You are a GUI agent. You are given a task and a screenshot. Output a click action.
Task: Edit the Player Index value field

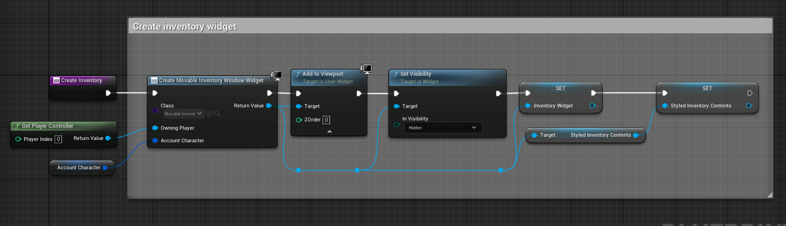coord(58,139)
